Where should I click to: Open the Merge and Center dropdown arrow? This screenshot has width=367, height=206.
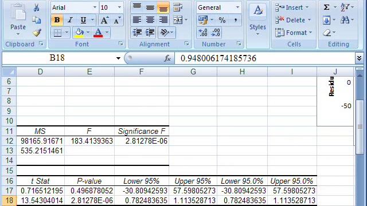[186, 20]
